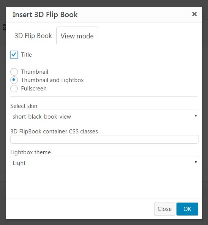
Task: Click the Close button
Action: tap(165, 209)
